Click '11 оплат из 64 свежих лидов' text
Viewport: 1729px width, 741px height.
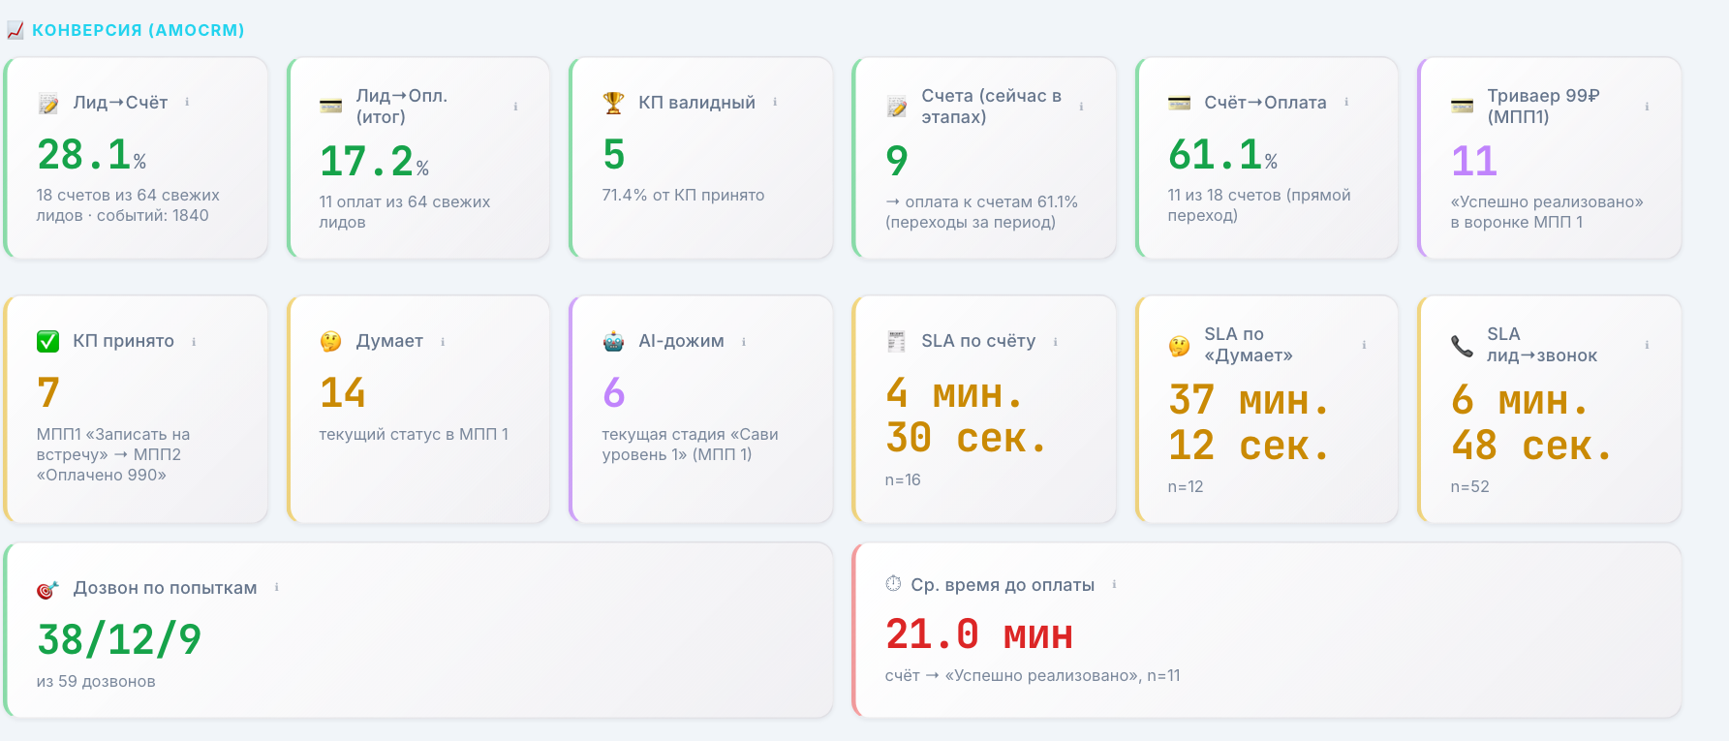[405, 211]
